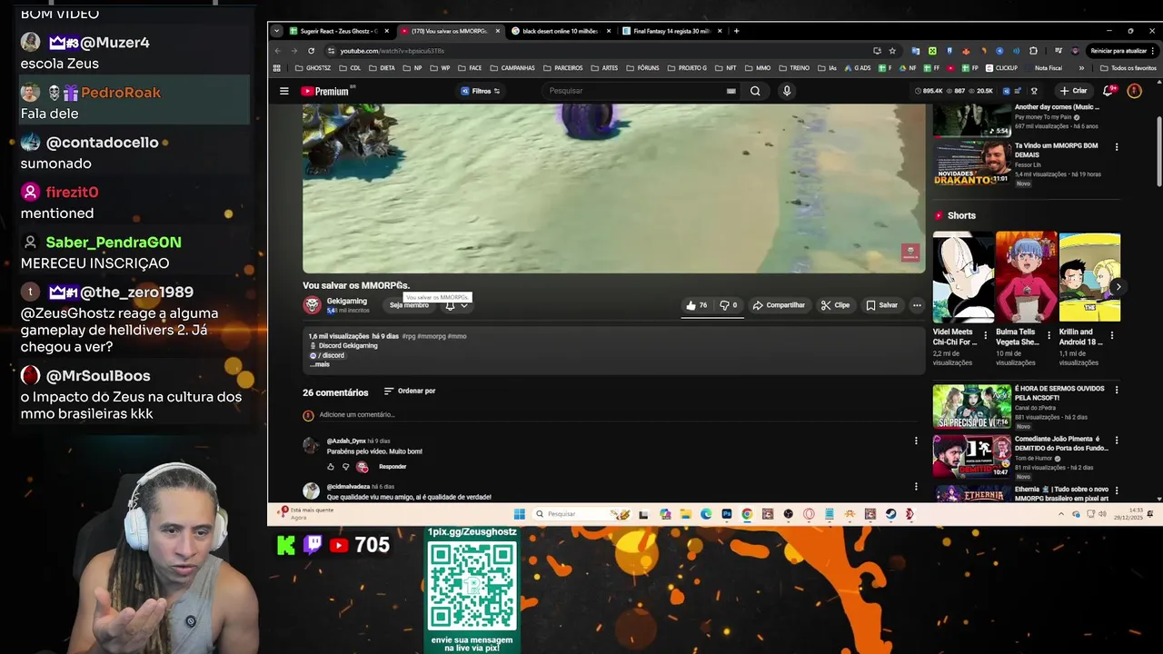Open options for É HORA DE SERMOS OUVIDOS video
1163x654 pixels.
point(1117,390)
